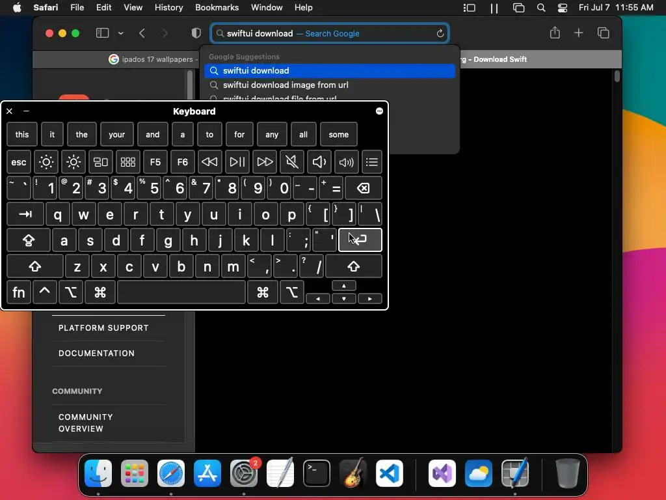Tap the backspace delete key on keyboard
The width and height of the screenshot is (666, 500).
pos(363,188)
